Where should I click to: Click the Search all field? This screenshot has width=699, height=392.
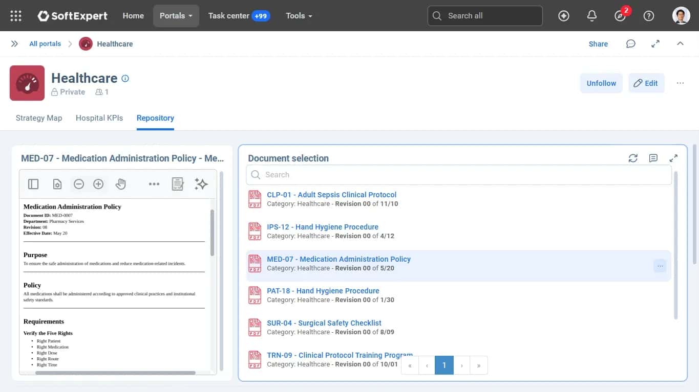pyautogui.click(x=485, y=16)
